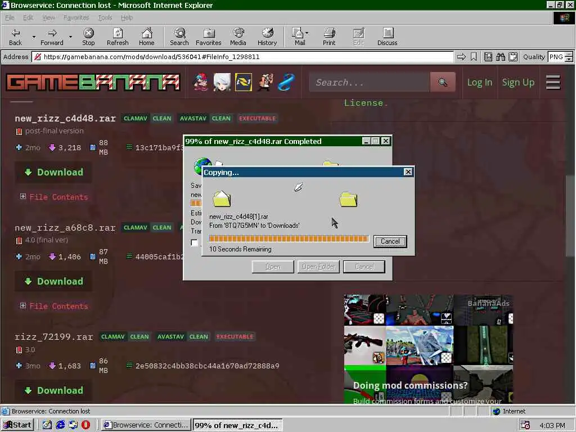Open the Favorites toolbar icon
576x432 pixels.
(209, 37)
